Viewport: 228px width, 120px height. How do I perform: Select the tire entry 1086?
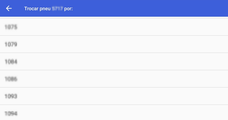114,79
